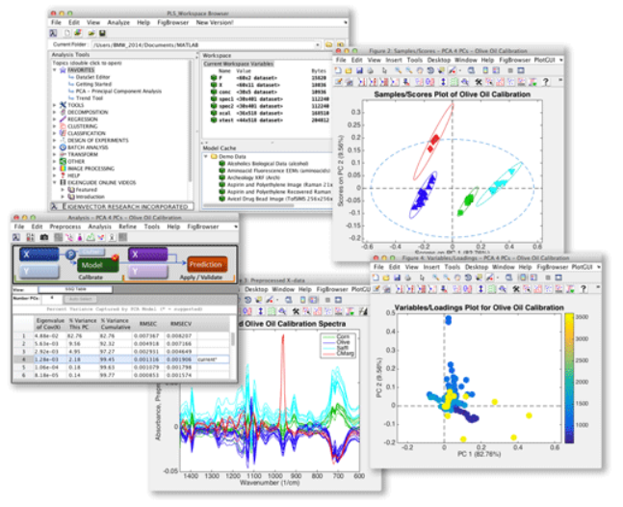
Task: Click the question mark help icon in Figure 2
Action: tap(546, 82)
